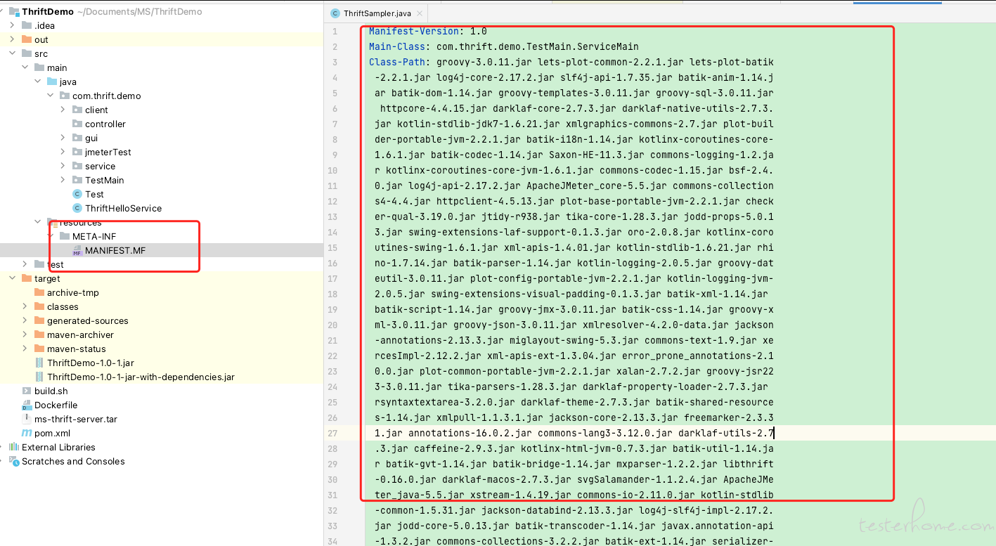Viewport: 996px width, 546px height.
Task: Select the ThriftHelloService class row
Action: 162,208
